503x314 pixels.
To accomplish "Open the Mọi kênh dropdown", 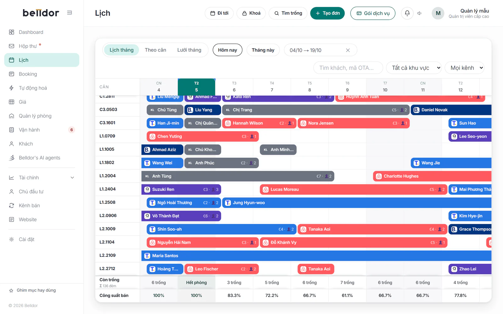I will click(x=465, y=68).
